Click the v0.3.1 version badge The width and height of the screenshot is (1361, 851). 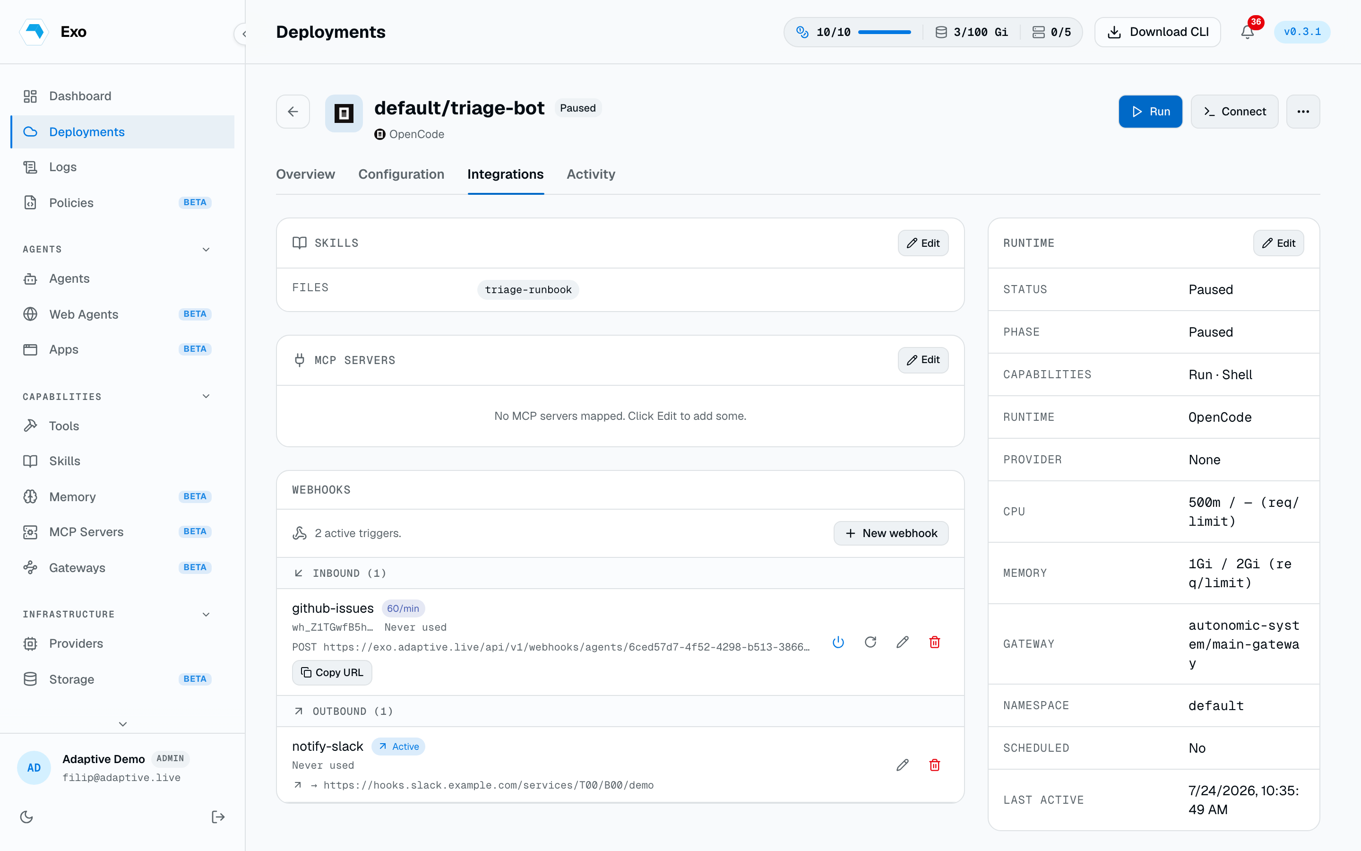[x=1302, y=32]
